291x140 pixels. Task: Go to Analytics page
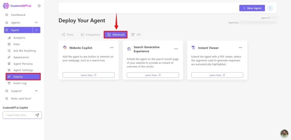pos(19,38)
